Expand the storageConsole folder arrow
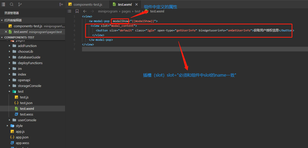This screenshot has height=148, width=308. [9, 86]
